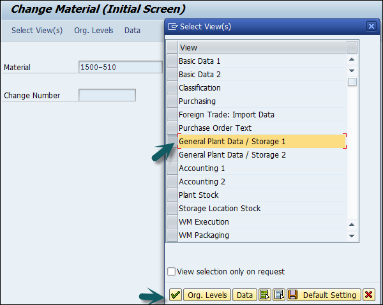Click the Change Number input field
Screen dimensions: 383x305
point(107,95)
